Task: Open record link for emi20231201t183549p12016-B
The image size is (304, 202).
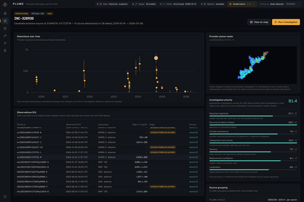Action: click(x=193, y=167)
